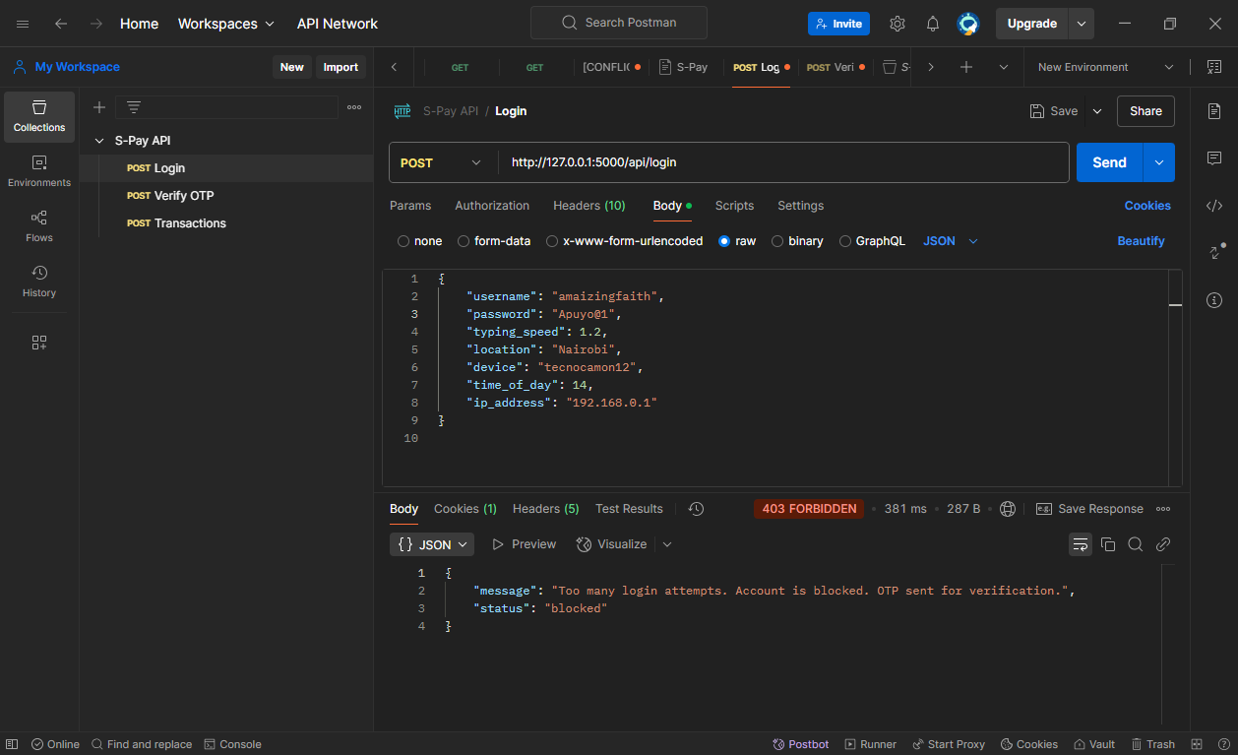Viewport: 1238px width, 755px height.
Task: Click the Invite button
Action: [x=838, y=24]
